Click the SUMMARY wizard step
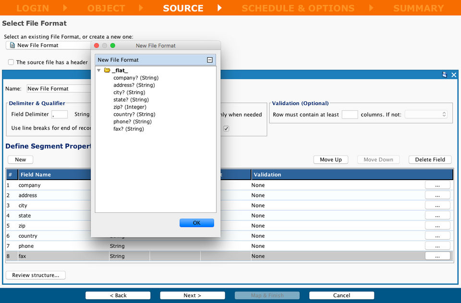461x303 pixels. pos(419,8)
